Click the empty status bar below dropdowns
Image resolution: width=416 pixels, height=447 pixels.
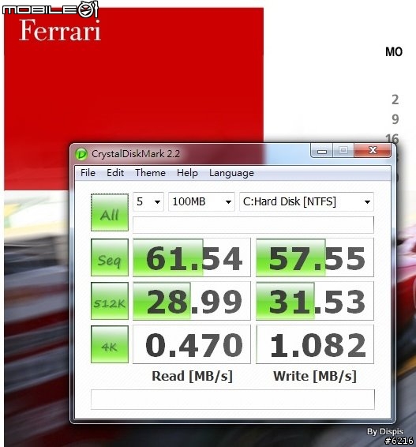[253, 224]
